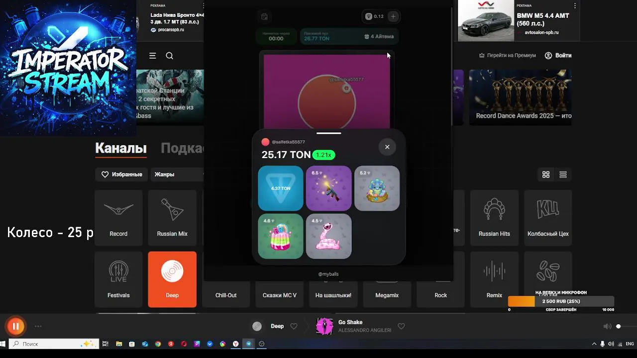Close the 25.17 TON items popup
Viewport: 637px width, 358px height.
(387, 147)
